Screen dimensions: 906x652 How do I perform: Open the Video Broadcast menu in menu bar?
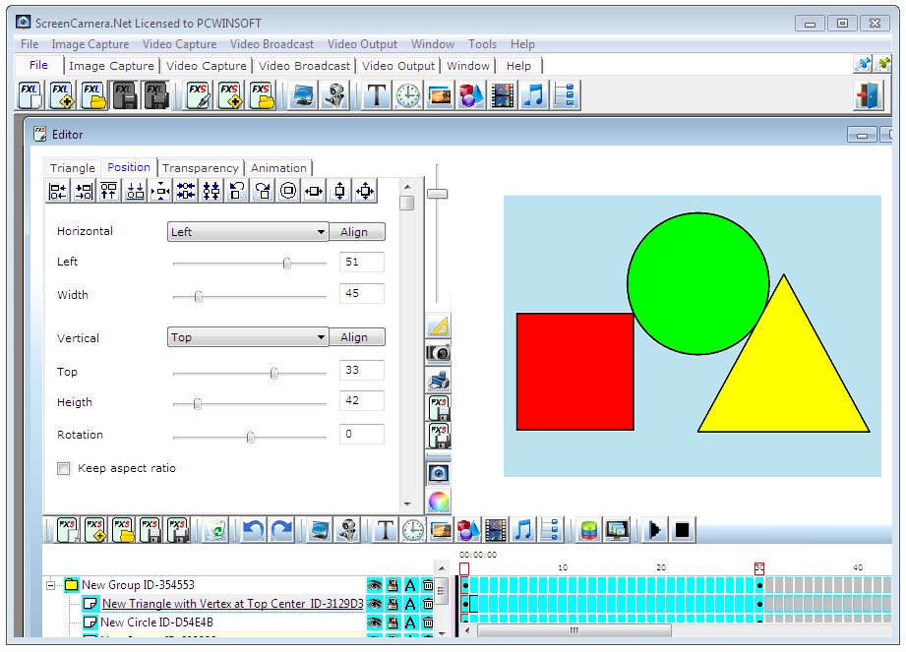(272, 44)
